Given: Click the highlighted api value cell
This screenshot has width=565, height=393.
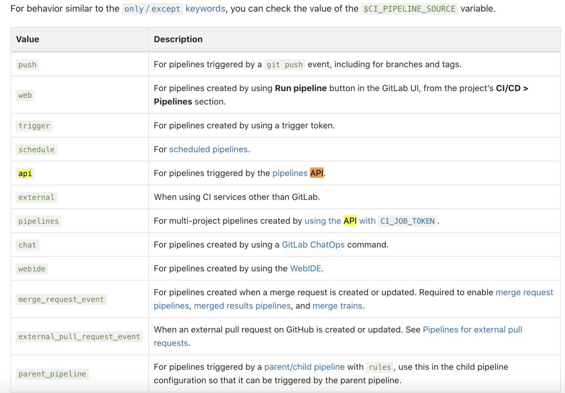Looking at the screenshot, I should 25,174.
